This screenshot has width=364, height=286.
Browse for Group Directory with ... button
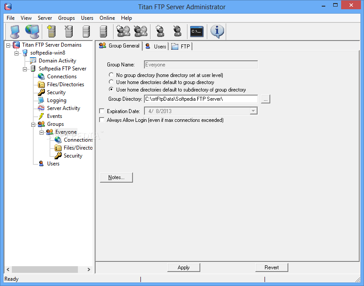pyautogui.click(x=265, y=99)
